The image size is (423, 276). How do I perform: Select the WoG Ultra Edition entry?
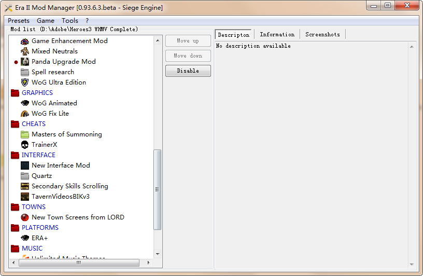[x=59, y=82]
